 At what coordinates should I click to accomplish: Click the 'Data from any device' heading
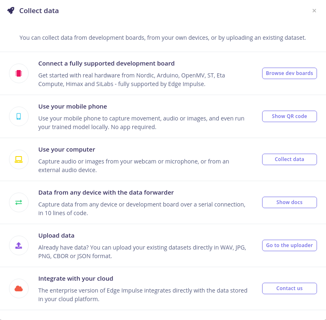click(x=106, y=193)
